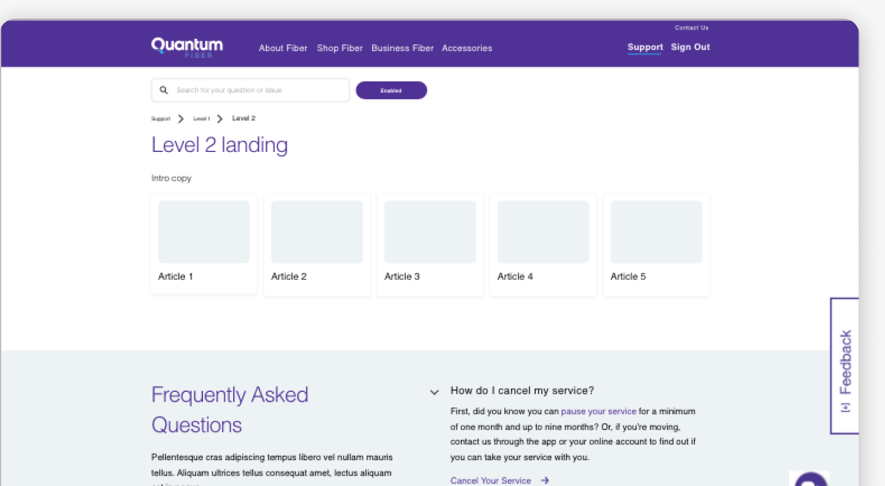
Task: Click the Sign Out link
Action: 690,47
